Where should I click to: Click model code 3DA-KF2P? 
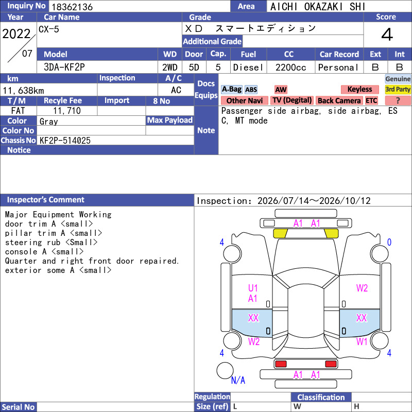pyautogui.click(x=64, y=67)
